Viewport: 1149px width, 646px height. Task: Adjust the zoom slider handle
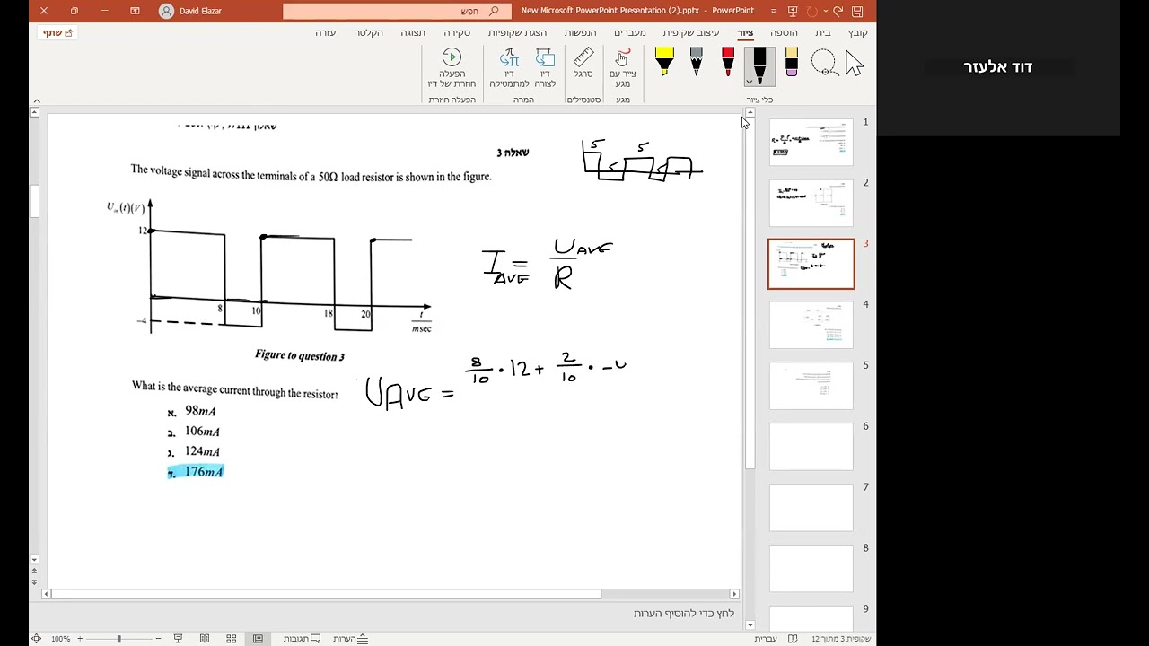118,639
